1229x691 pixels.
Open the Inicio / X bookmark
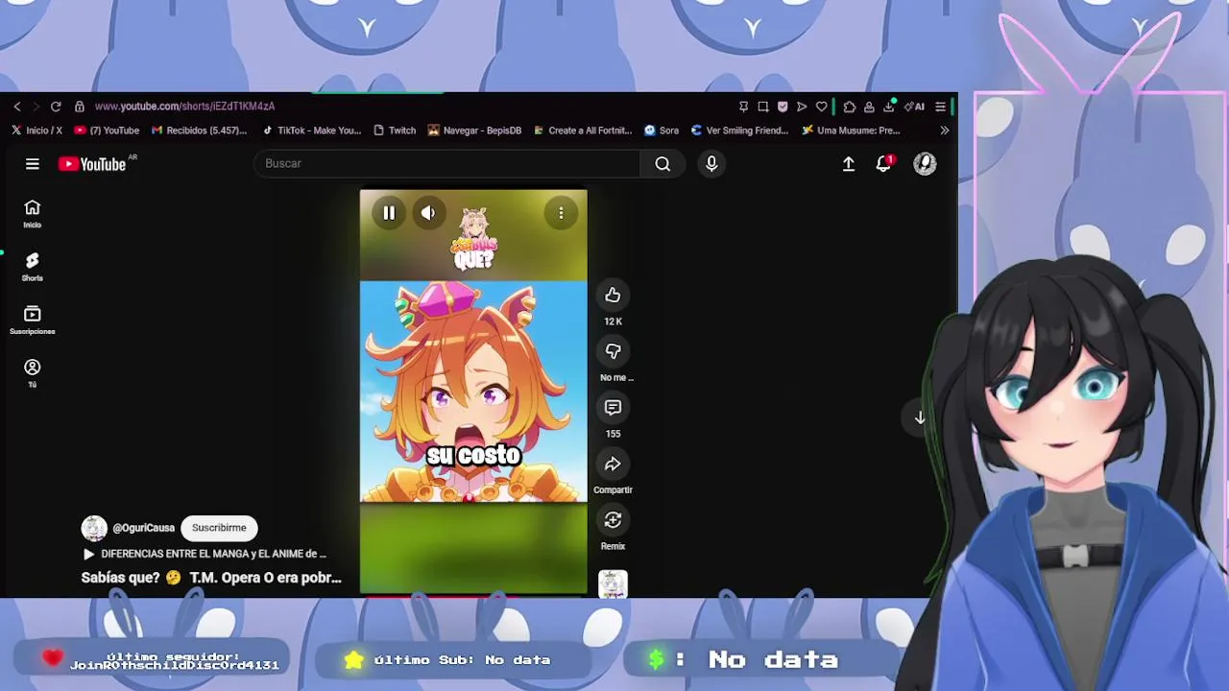point(36,131)
